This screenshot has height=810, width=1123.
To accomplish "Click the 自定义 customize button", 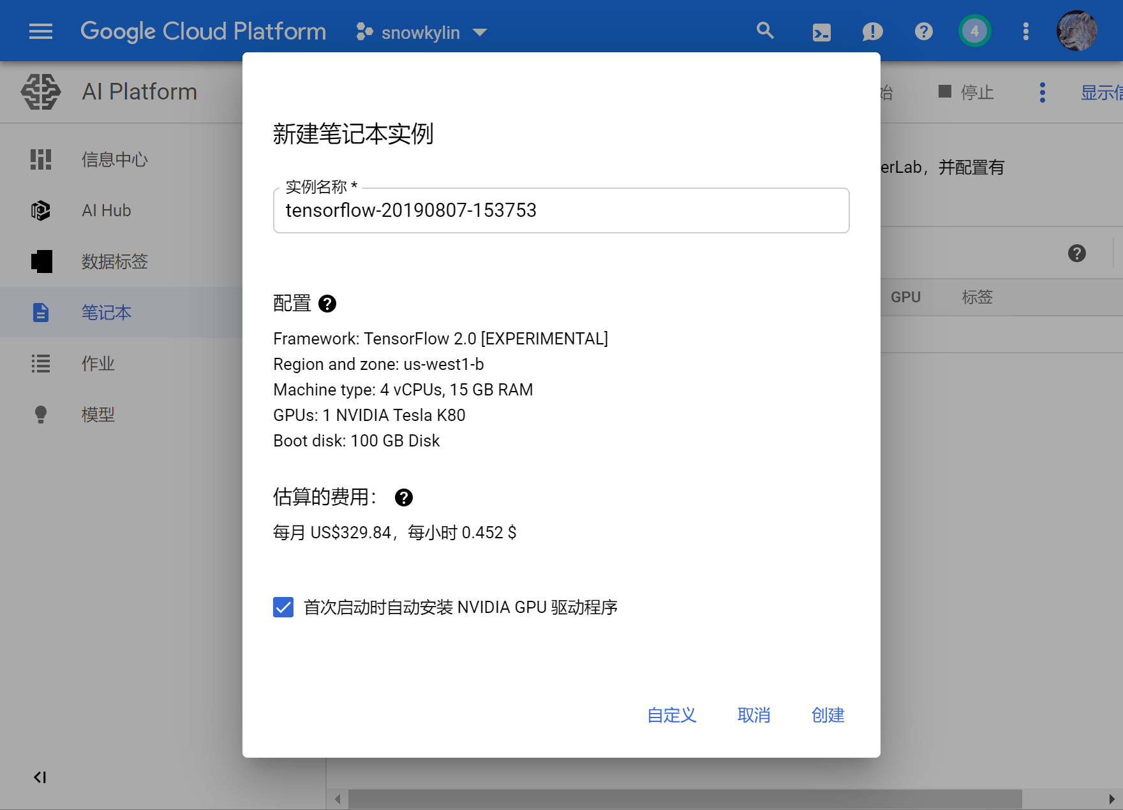I will coord(672,715).
